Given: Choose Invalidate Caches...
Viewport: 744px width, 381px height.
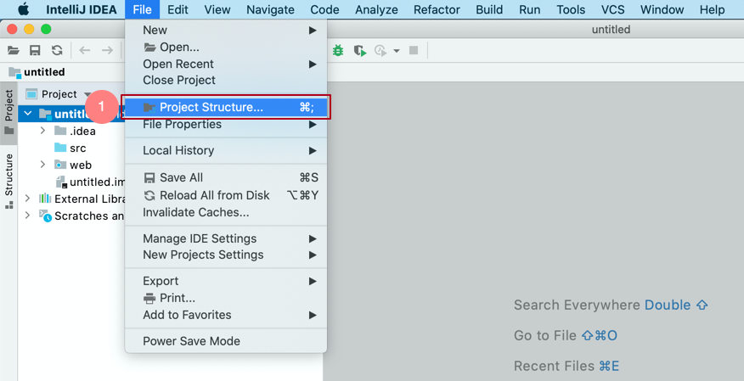Looking at the screenshot, I should [x=226, y=212].
